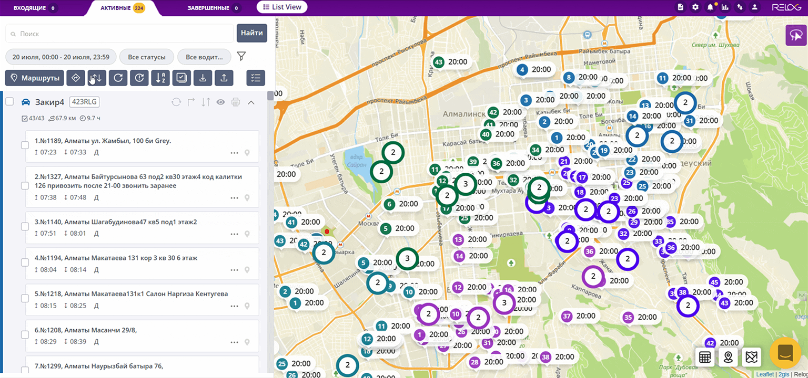Open the drivers filter dropdown
Viewport: 808px width, 378px height.
204,57
